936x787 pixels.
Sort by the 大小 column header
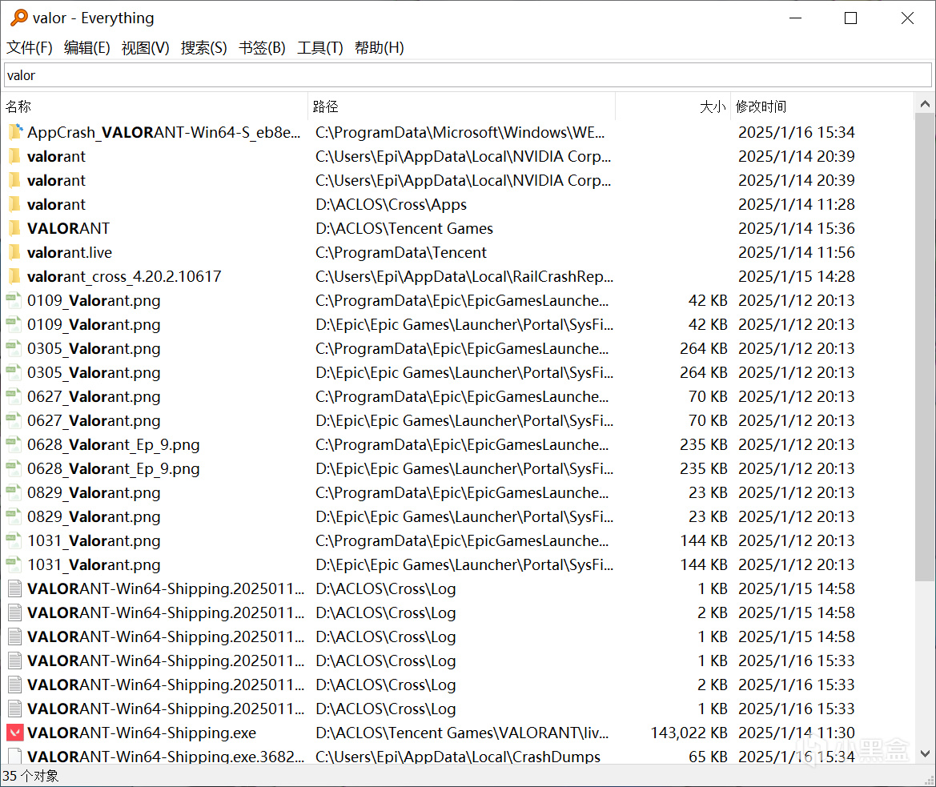point(673,106)
